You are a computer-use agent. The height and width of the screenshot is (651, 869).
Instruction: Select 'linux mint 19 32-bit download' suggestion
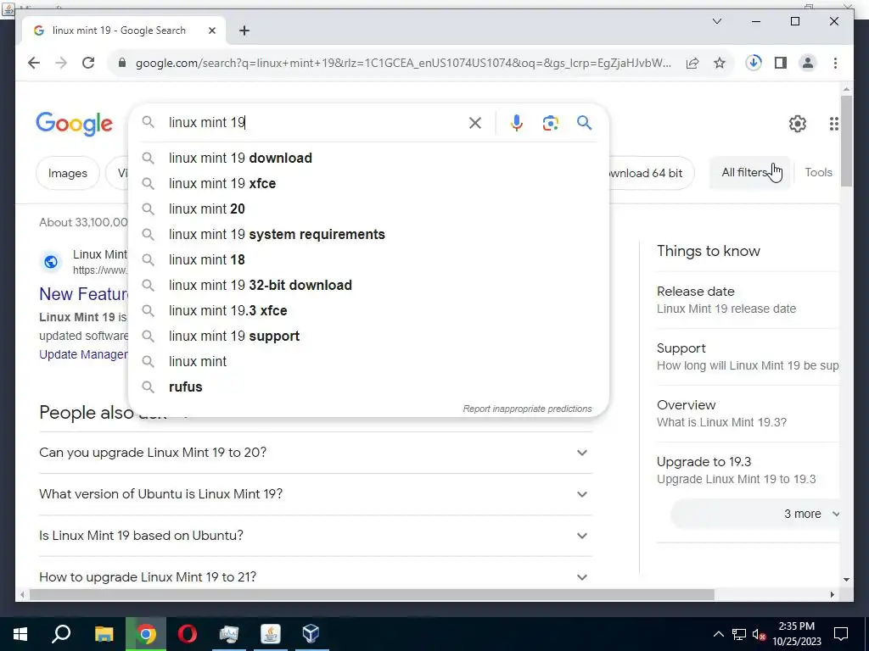(x=368, y=286)
